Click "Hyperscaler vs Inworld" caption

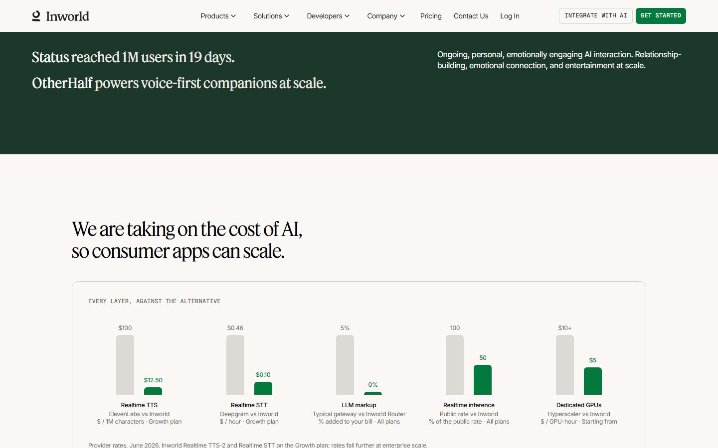[x=579, y=414]
